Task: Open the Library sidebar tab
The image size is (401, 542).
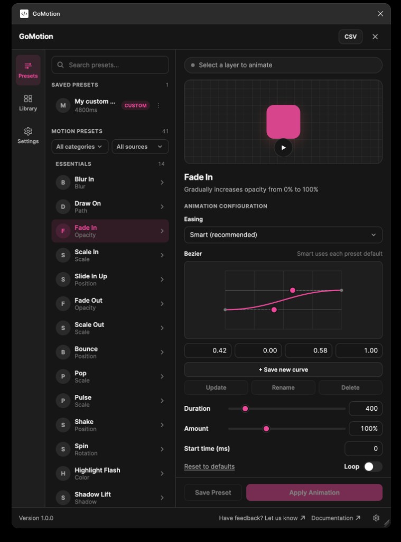Action: 28,103
